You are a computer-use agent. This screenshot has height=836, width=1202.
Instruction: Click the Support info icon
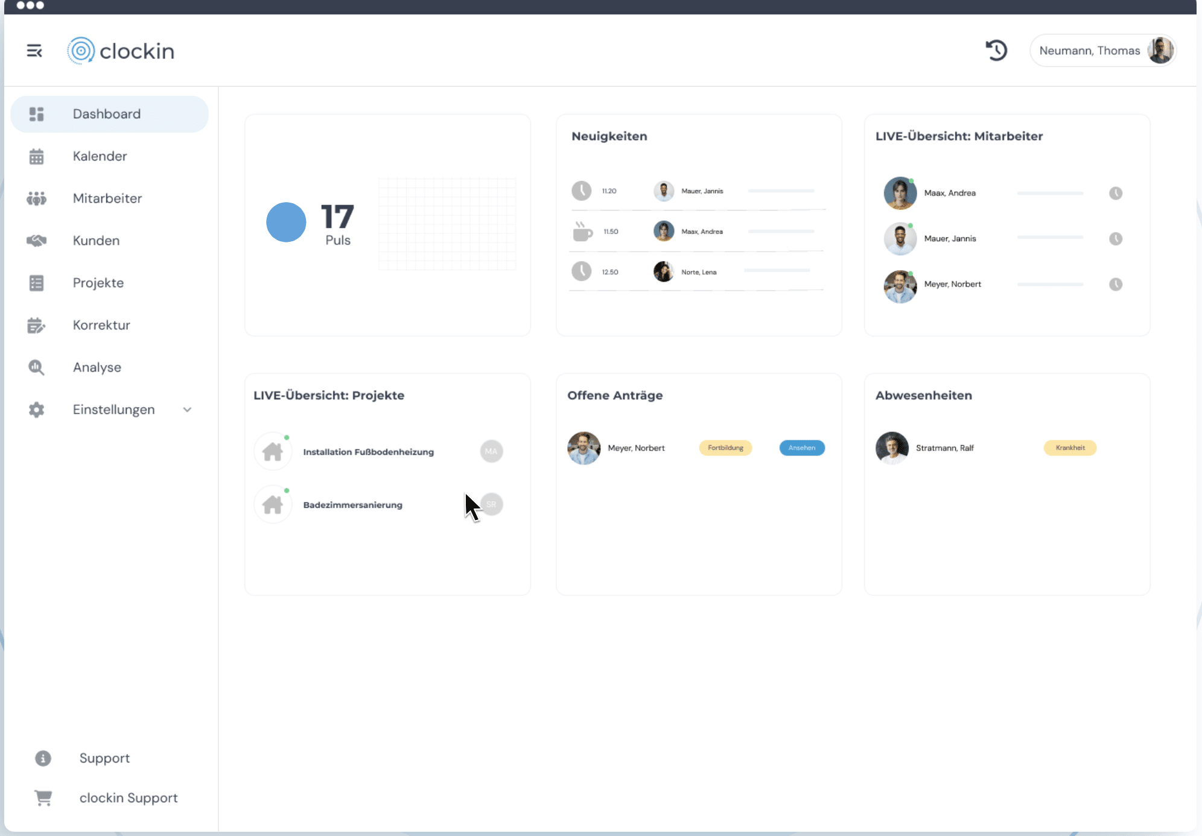tap(43, 758)
